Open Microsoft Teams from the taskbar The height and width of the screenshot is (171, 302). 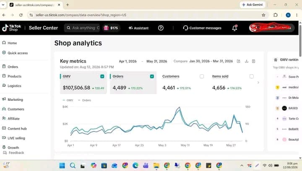[146, 166]
